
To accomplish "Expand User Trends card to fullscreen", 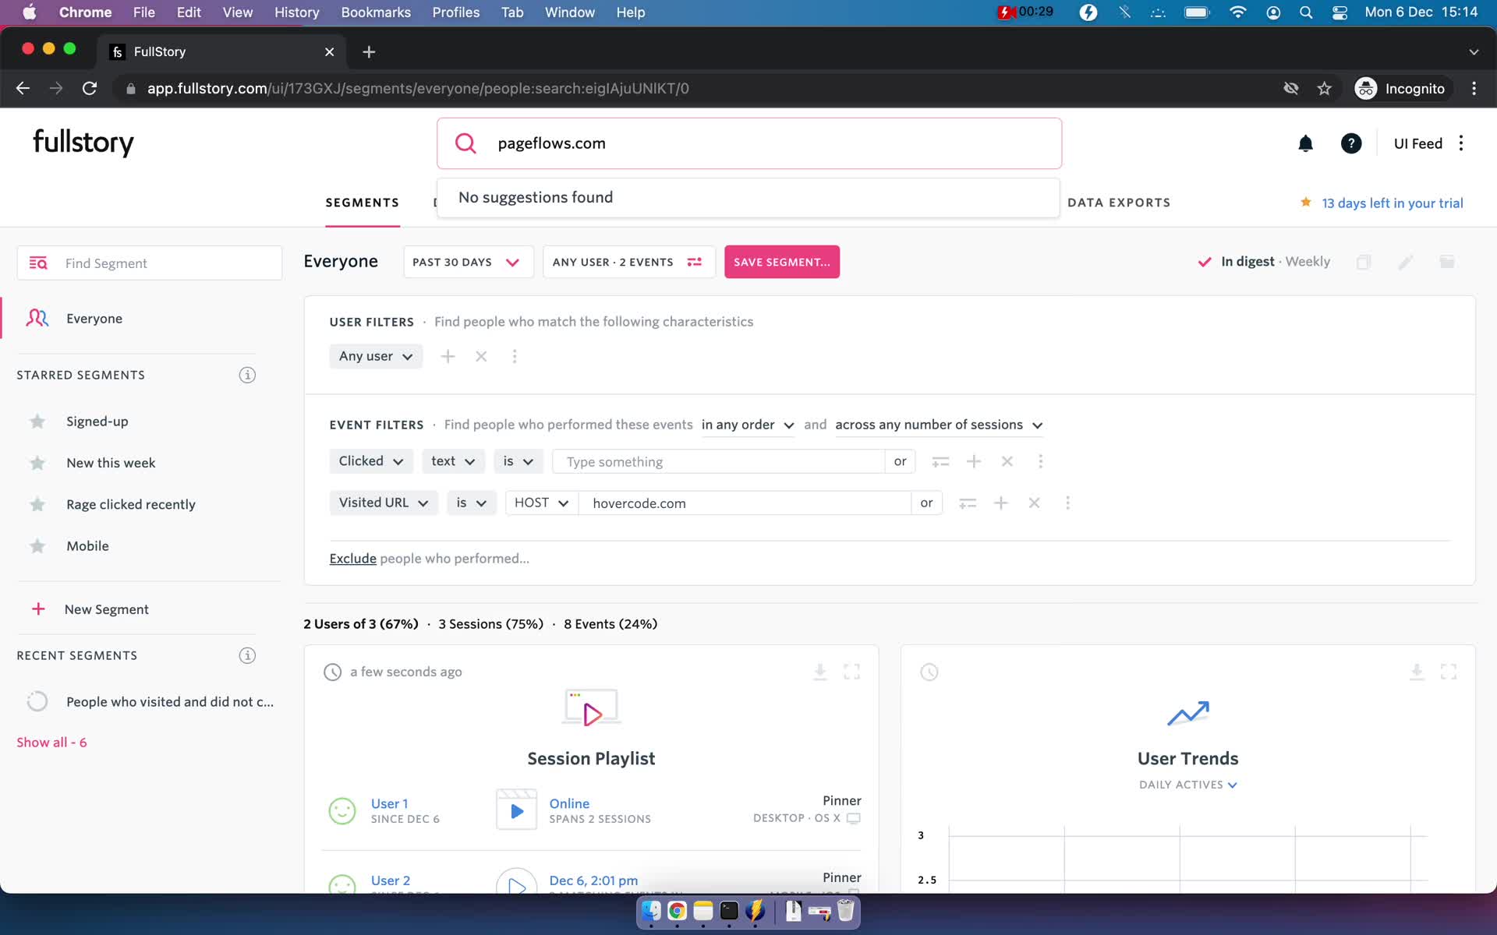I will tap(1449, 672).
